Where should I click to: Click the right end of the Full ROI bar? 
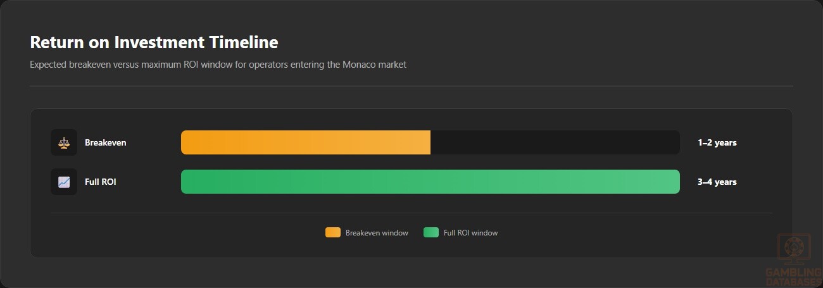point(675,182)
